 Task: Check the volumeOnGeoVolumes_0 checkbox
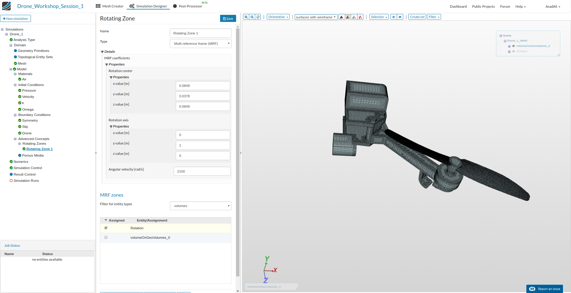tap(106, 238)
